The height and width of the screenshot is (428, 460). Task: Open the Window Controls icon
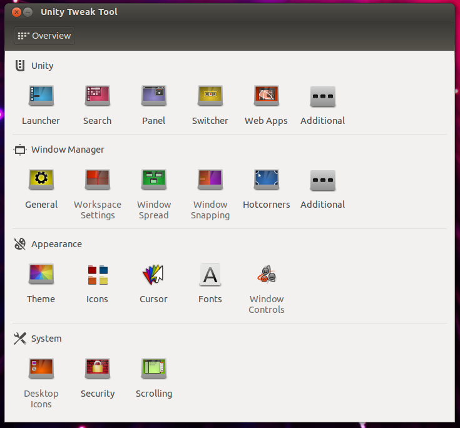tap(267, 274)
